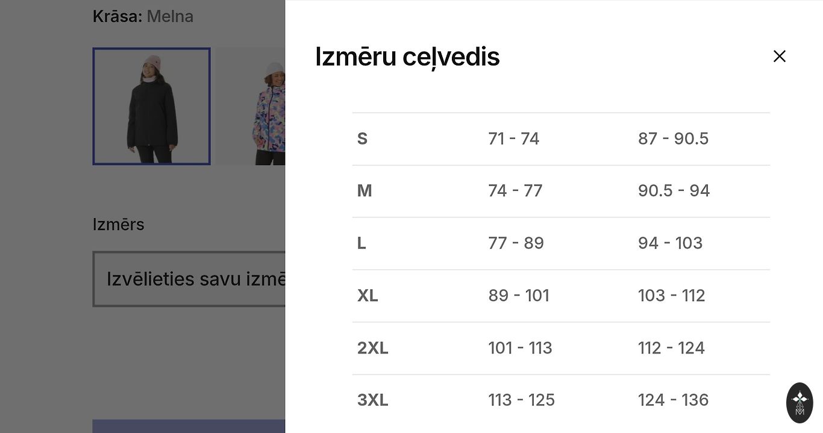The width and height of the screenshot is (823, 433).
Task: Open the Izvēlieties savu izmēru dropdown
Action: tap(189, 279)
